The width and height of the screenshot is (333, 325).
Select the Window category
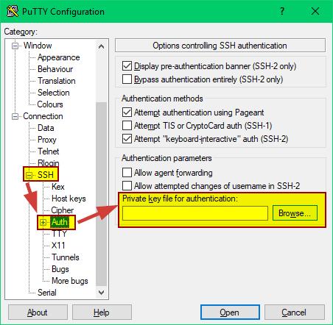click(x=38, y=46)
